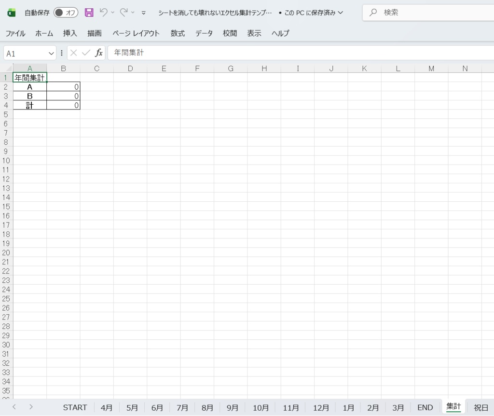Open the 校閲 ribbon tab
The image size is (494, 416).
[230, 33]
